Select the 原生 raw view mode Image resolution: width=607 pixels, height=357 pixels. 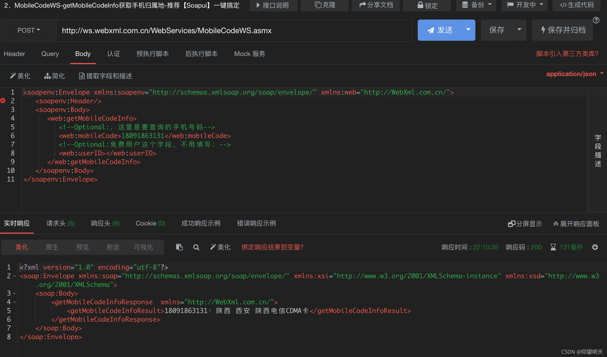tap(52, 247)
